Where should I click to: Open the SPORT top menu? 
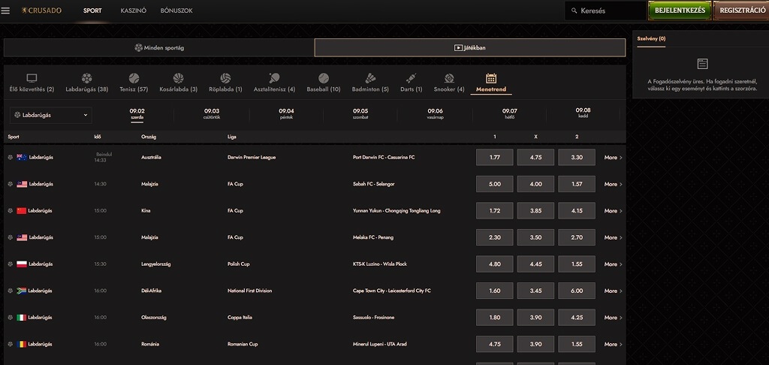click(92, 11)
